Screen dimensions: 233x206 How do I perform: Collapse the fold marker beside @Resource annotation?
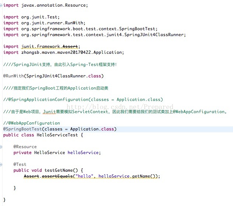coord(1,147)
